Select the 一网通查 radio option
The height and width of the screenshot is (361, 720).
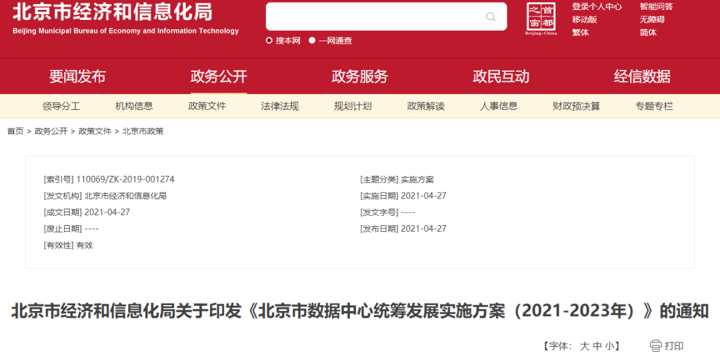(x=312, y=41)
